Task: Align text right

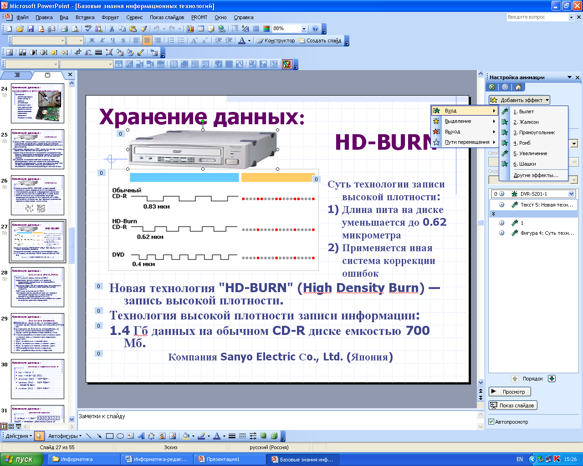Action: pyautogui.click(x=158, y=41)
